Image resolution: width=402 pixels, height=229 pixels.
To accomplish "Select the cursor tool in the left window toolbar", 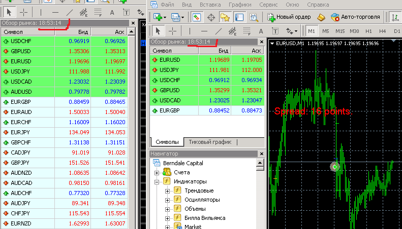I will click(10, 12).
